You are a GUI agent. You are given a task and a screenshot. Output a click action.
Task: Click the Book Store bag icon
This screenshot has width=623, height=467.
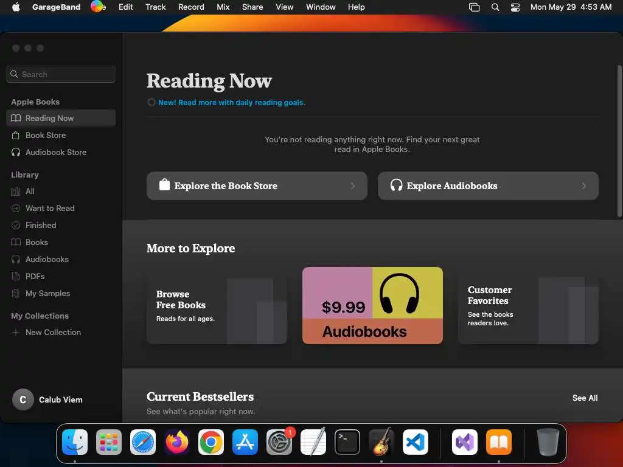(x=15, y=136)
